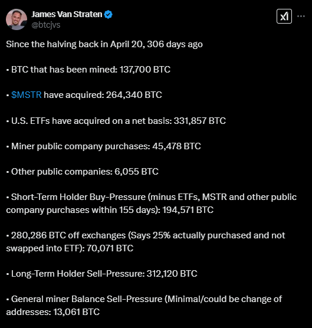Open the $MSTR cashtag link
The image size is (312, 328).
point(27,95)
